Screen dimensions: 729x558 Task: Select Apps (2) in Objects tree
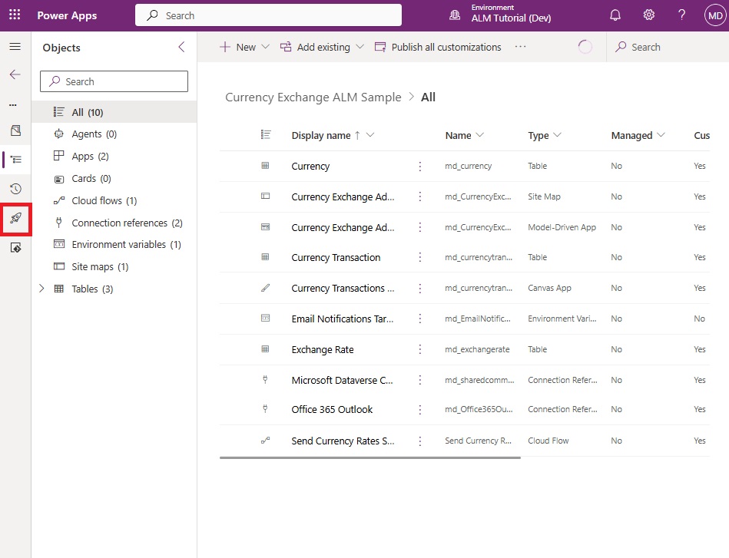point(114,156)
